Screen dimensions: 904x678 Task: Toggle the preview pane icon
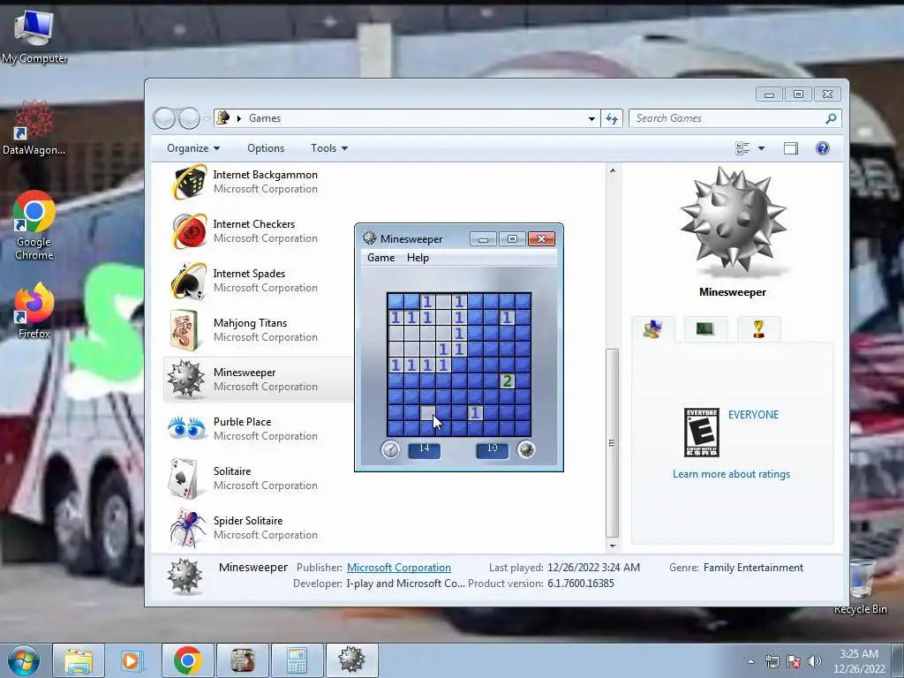pos(790,148)
